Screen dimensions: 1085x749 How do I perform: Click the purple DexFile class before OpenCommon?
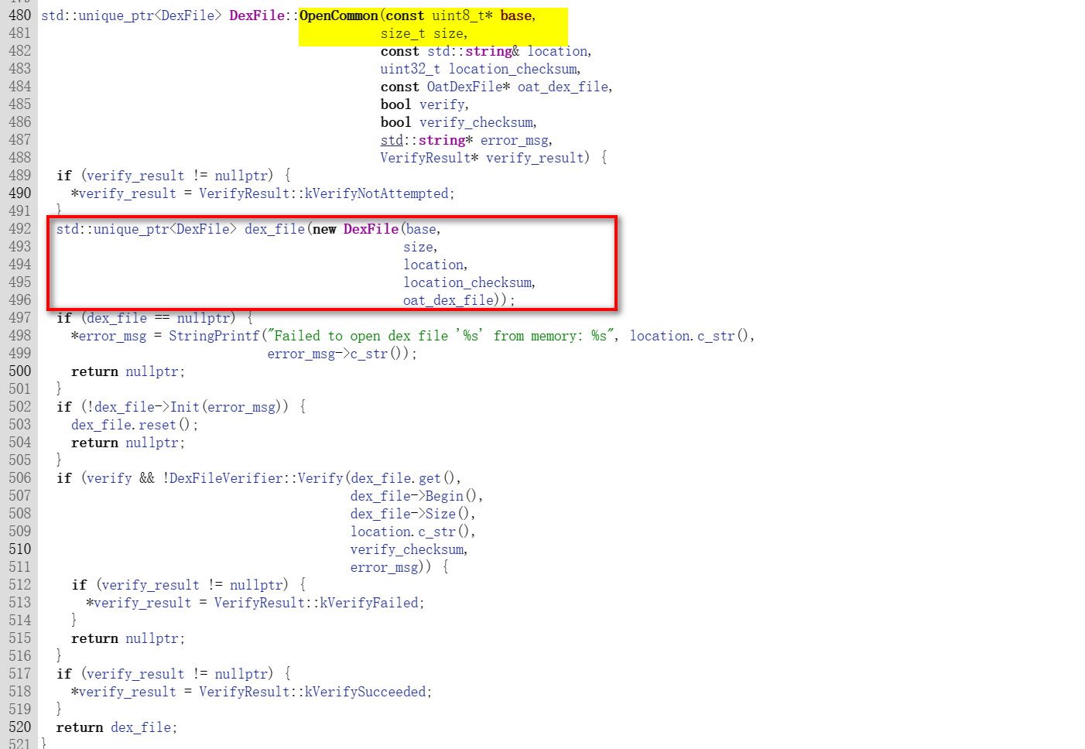point(257,15)
